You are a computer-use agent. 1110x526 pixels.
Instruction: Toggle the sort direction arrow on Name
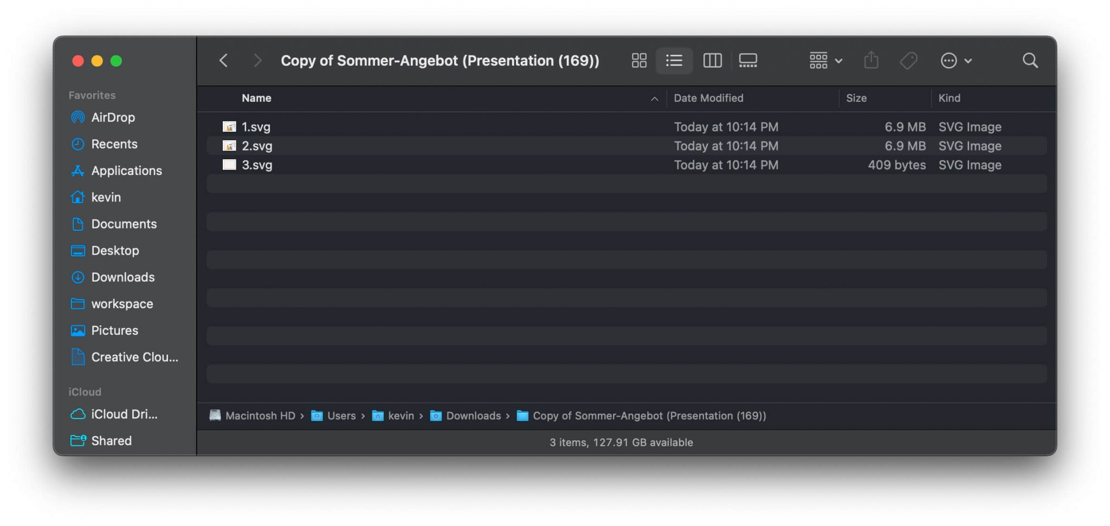tap(654, 99)
